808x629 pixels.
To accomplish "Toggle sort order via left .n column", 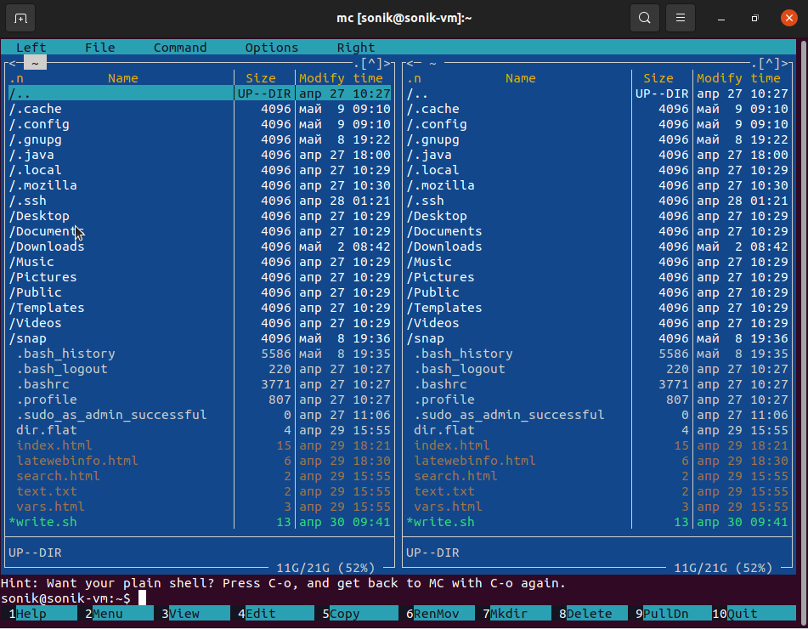I will (x=16, y=78).
